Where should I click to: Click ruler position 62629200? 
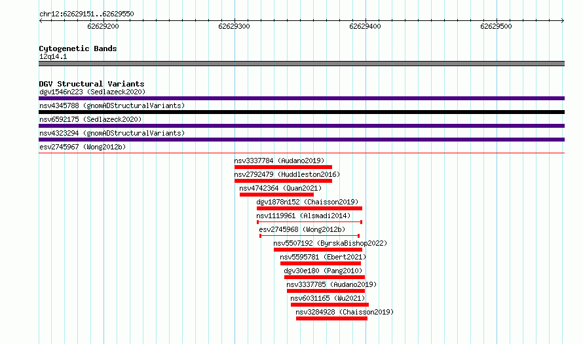[103, 26]
